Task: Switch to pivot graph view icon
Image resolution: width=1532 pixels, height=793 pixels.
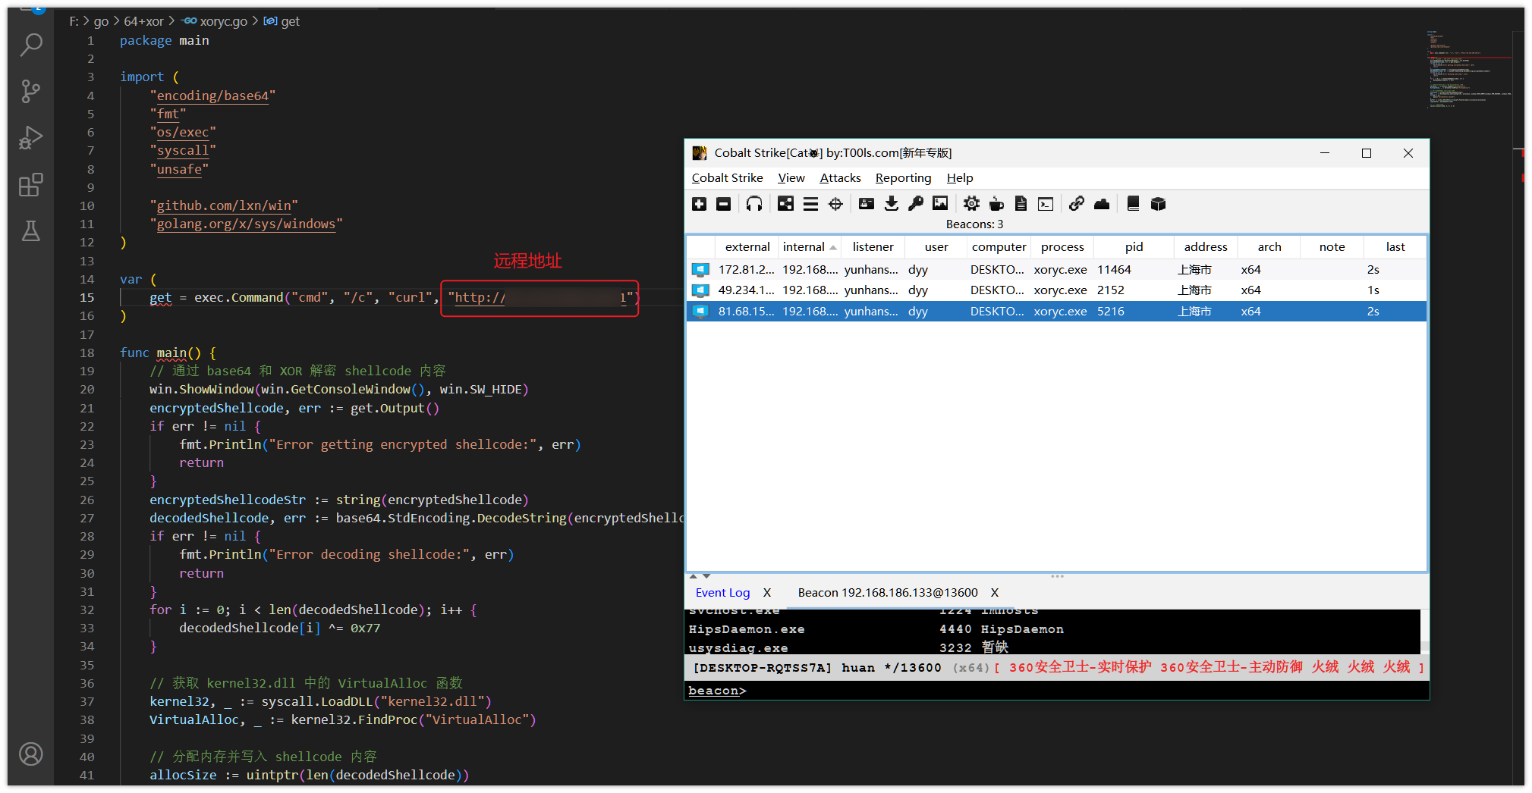Action: coord(786,204)
